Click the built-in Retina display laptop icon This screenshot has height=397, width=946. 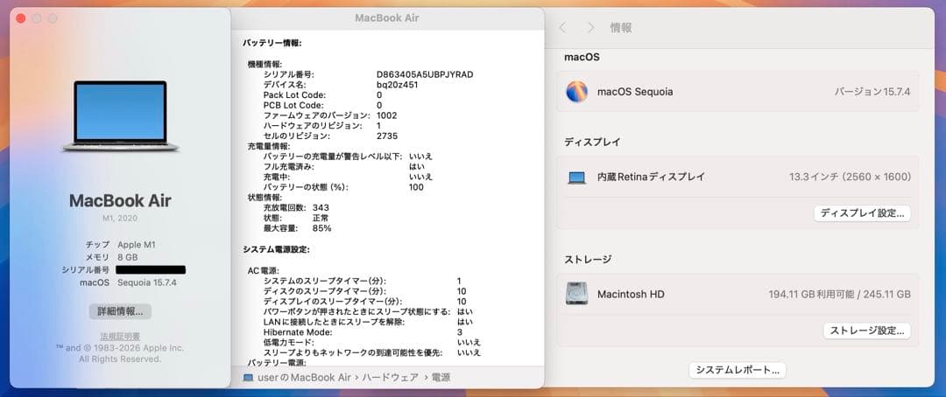tap(576, 178)
